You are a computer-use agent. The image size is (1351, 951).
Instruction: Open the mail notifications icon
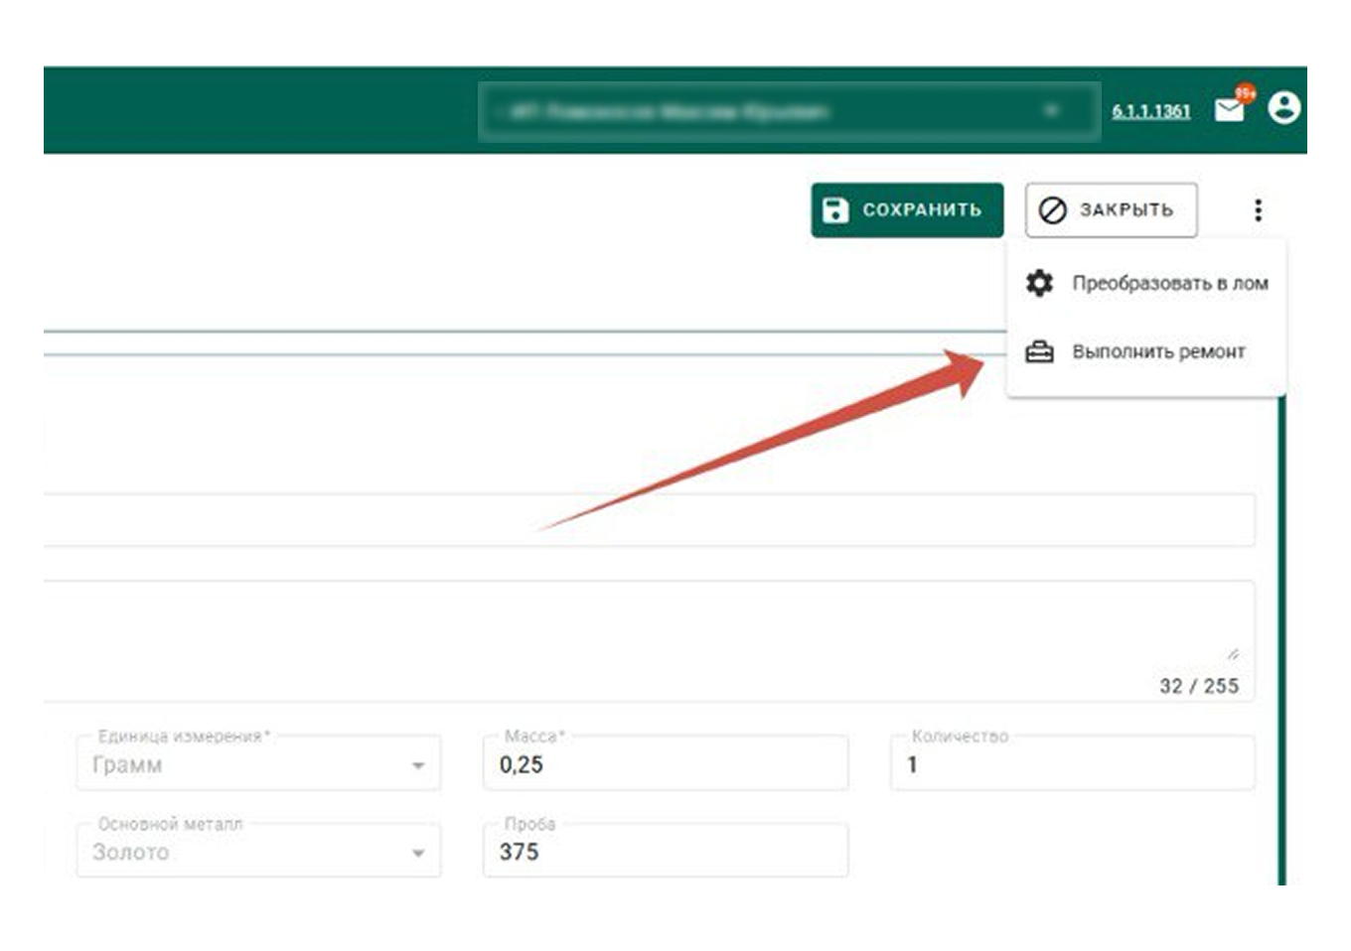(x=1229, y=109)
